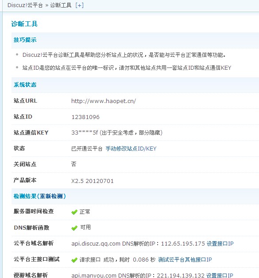Click the 站点通信KEY row label
This screenshot has height=278, width=259.
click(31, 133)
